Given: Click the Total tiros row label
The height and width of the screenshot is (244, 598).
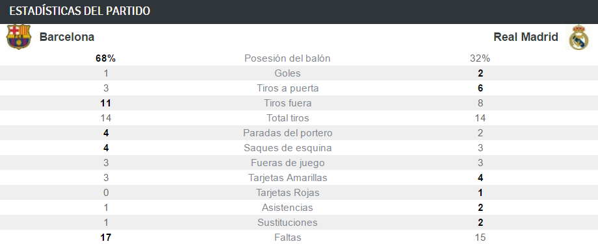Looking at the screenshot, I should coord(287,118).
